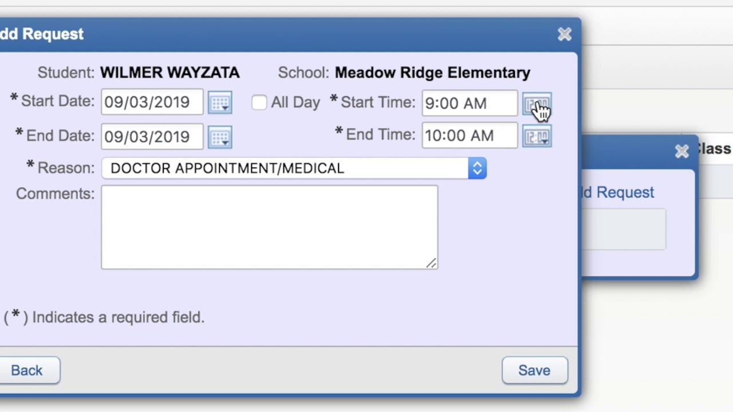Click the Add Request link behind dialog
Viewport: 733px width, 412px height.
pos(618,192)
